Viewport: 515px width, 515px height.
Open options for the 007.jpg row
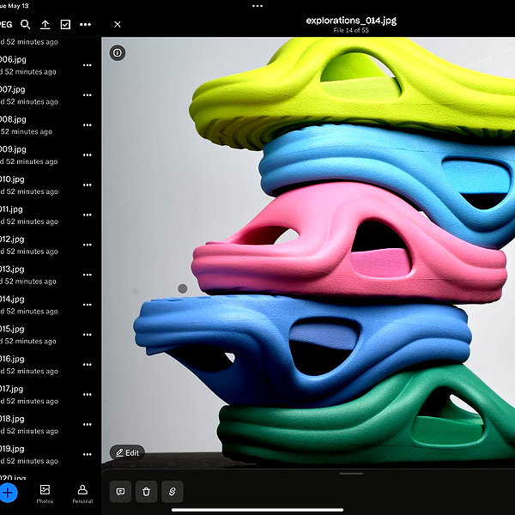[x=88, y=95]
